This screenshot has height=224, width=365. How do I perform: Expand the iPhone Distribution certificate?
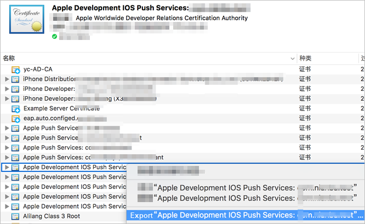(x=7, y=79)
